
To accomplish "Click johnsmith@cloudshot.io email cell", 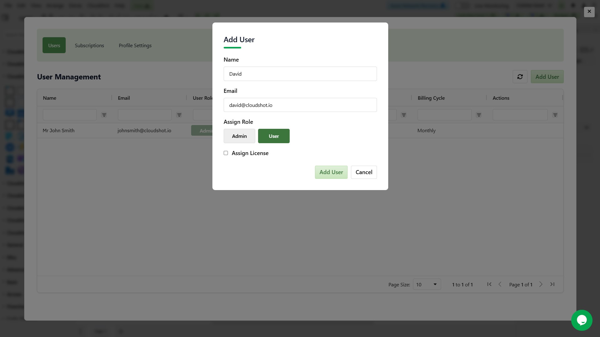I will (144, 130).
